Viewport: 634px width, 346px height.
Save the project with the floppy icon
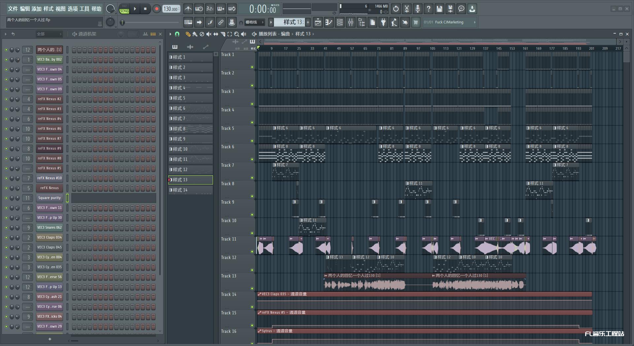click(439, 9)
